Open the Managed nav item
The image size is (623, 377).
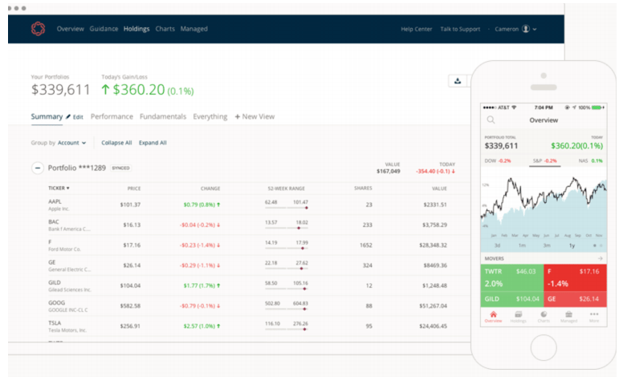point(194,29)
